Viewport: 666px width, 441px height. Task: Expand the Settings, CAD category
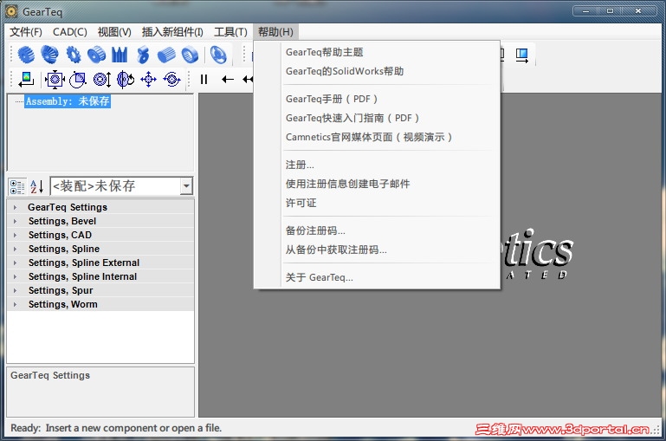point(15,235)
